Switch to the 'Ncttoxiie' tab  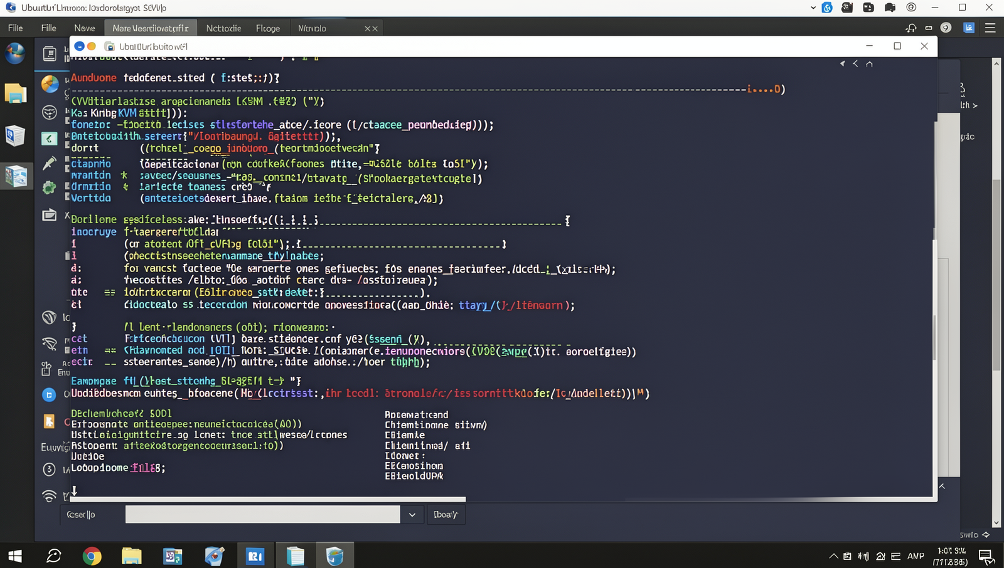tap(223, 28)
